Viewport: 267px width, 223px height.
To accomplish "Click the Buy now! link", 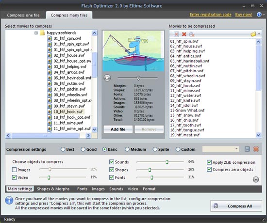I will (244, 15).
